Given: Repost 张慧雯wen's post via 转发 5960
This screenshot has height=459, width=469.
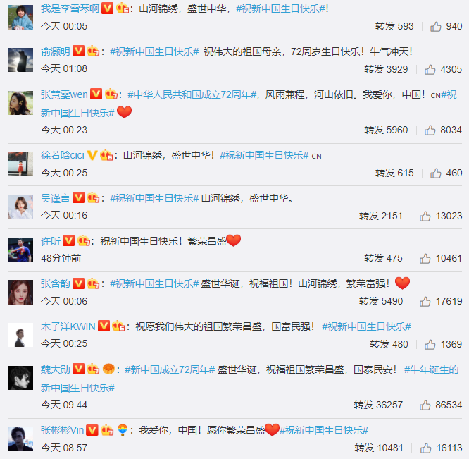Looking at the screenshot, I should click(386, 130).
